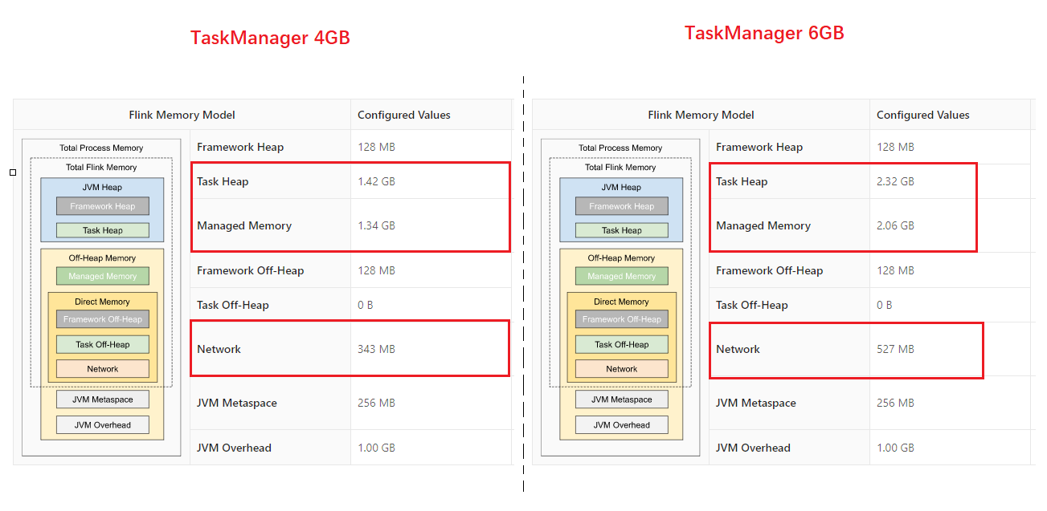Click the JVM Overhead block in 6GB diagram
1047x511 pixels.
coord(621,424)
